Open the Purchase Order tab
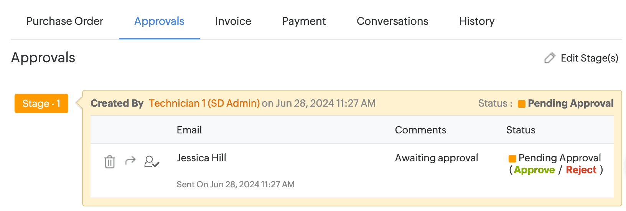Screen dimensions: 626x211 click(64, 21)
